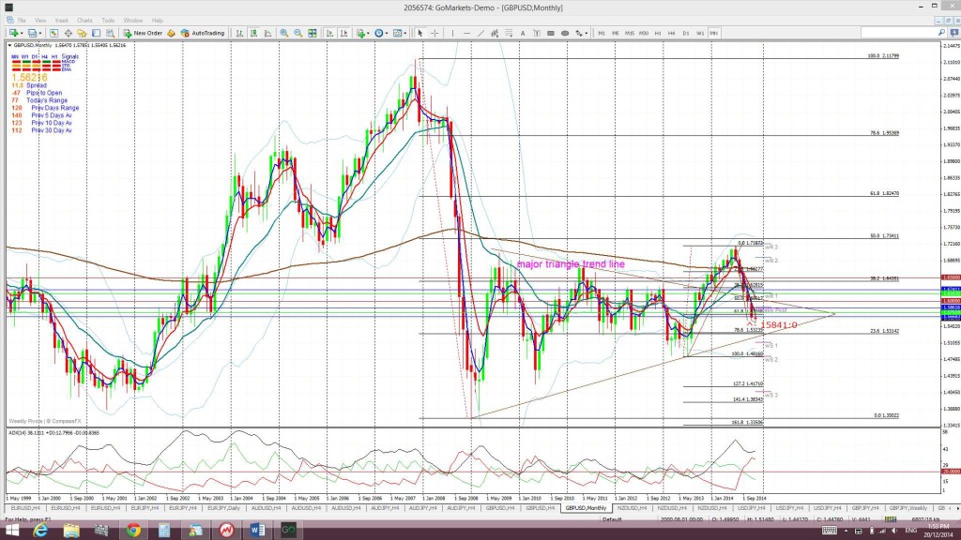Toggle chart shift from right border
961x540 pixels.
pyautogui.click(x=343, y=33)
